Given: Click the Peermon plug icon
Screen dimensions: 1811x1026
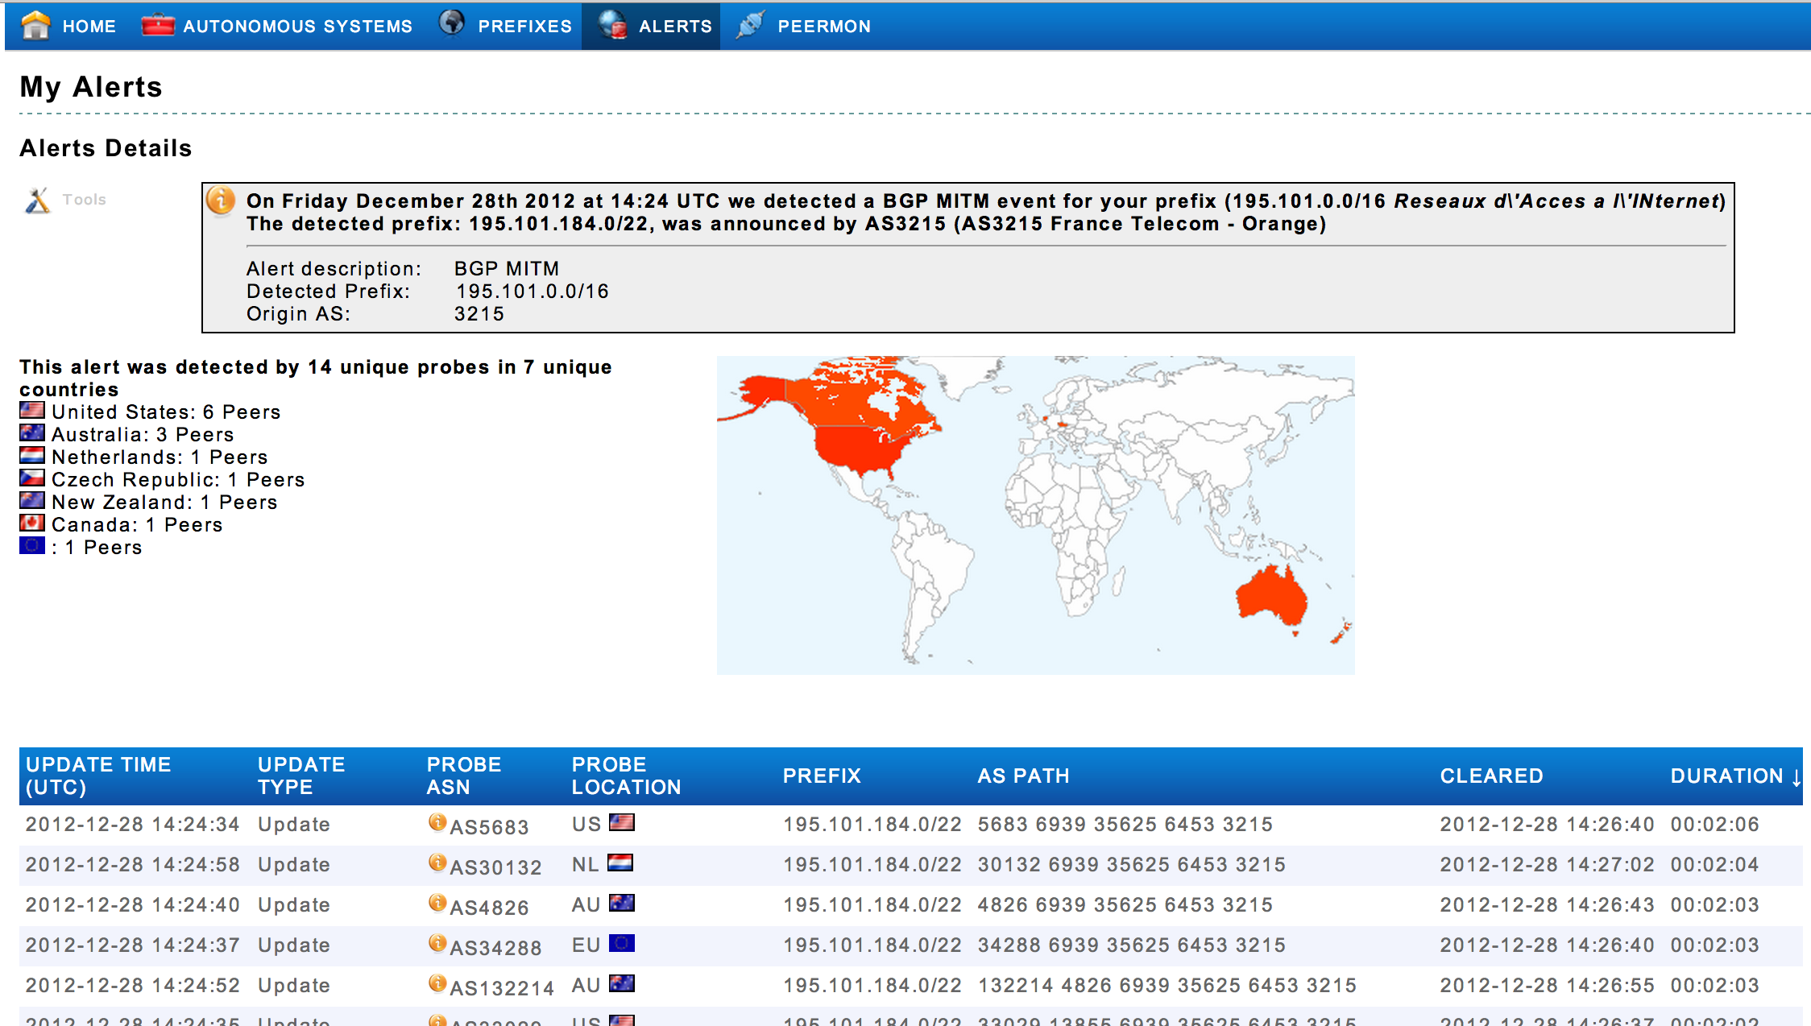Looking at the screenshot, I should pos(750,25).
